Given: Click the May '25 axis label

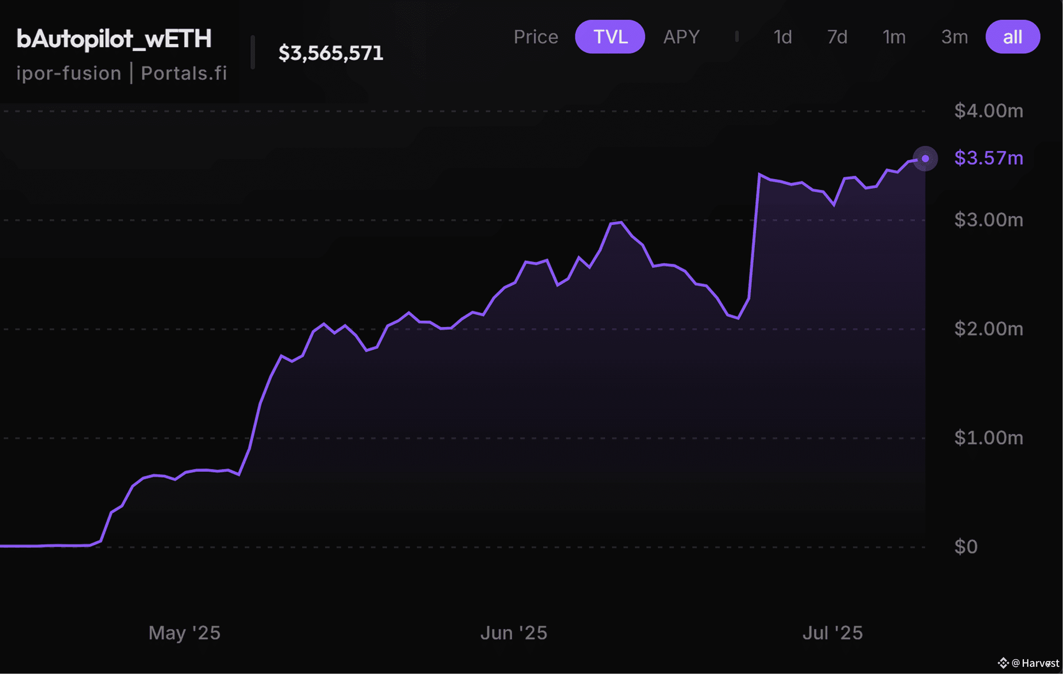Looking at the screenshot, I should pyautogui.click(x=184, y=633).
